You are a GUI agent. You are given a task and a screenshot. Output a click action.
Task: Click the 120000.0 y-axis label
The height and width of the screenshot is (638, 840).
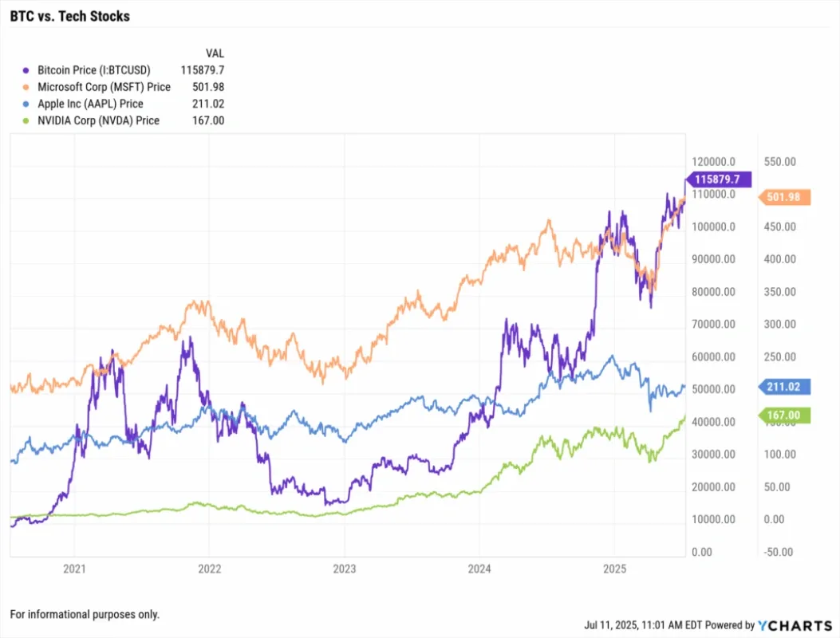[714, 162]
